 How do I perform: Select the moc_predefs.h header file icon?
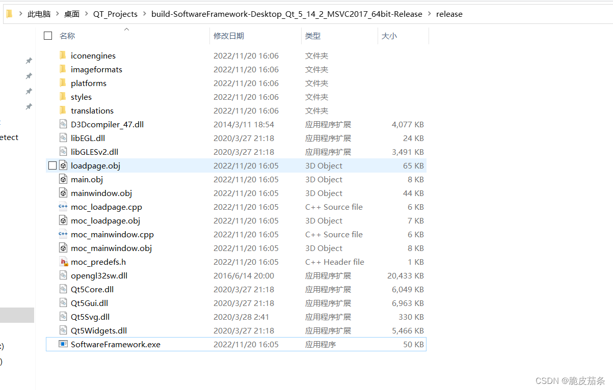pyautogui.click(x=64, y=262)
